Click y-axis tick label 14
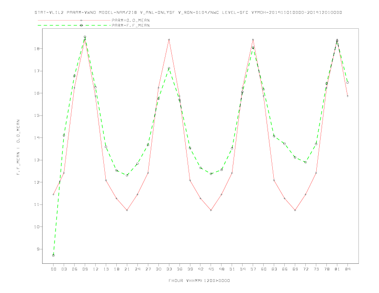Viewport: 379px width, 293px height. pos(37,138)
